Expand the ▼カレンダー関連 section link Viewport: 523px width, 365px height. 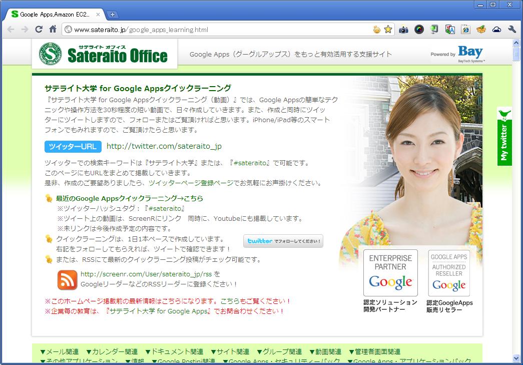pyautogui.click(x=112, y=351)
